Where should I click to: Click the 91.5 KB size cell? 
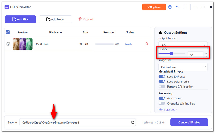84,44
